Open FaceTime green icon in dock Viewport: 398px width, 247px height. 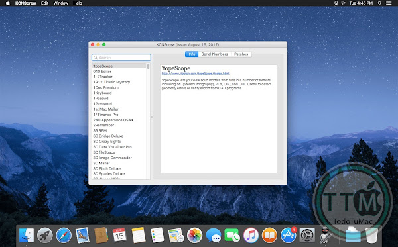click(x=232, y=235)
